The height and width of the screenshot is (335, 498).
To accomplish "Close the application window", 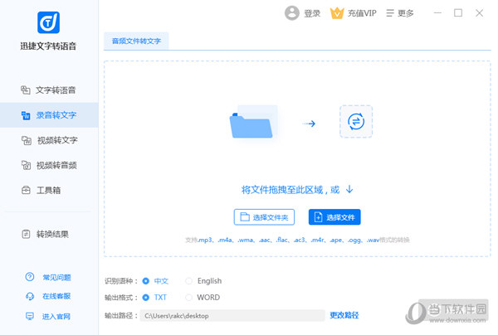I will point(479,13).
